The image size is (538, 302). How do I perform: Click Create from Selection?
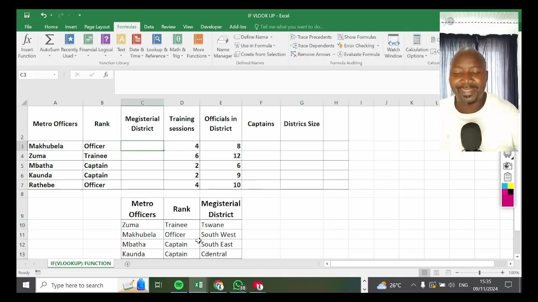(260, 55)
